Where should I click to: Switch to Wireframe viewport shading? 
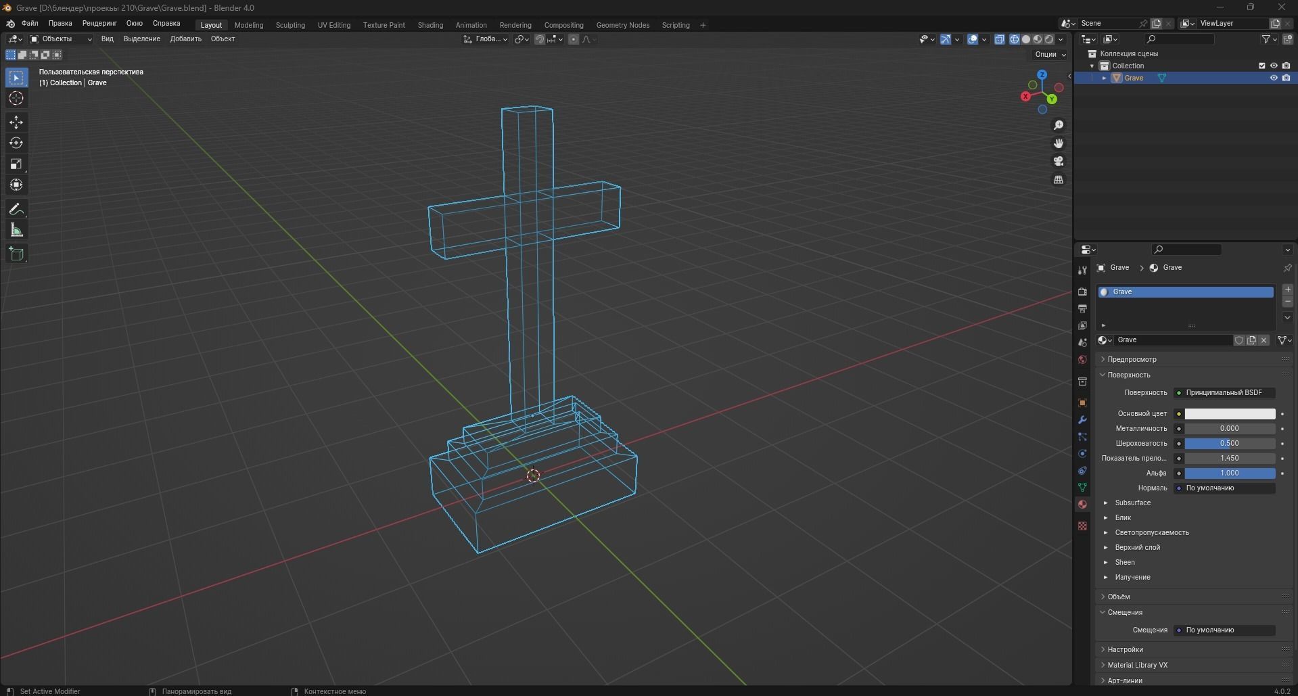click(x=1015, y=39)
